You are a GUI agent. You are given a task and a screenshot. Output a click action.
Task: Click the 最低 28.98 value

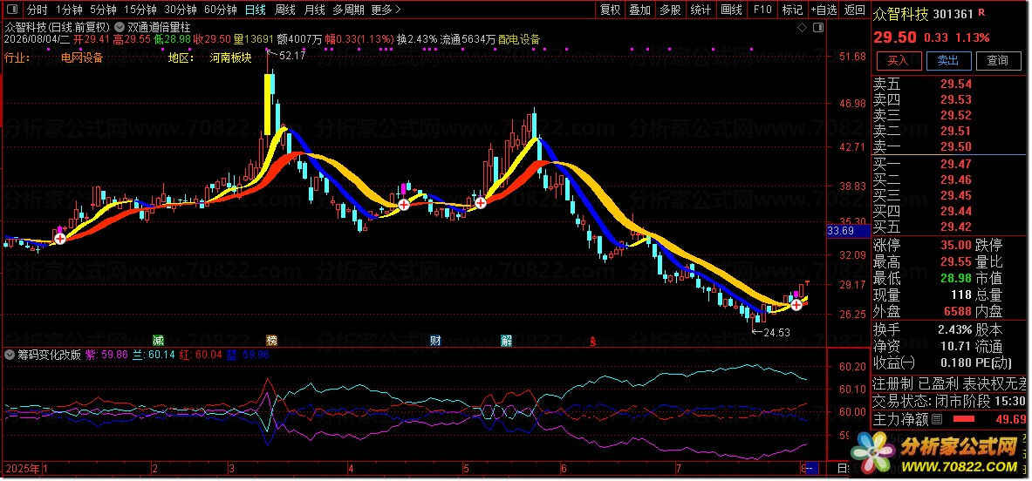955,278
